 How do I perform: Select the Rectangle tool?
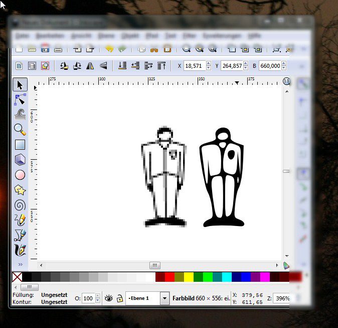tap(20, 145)
